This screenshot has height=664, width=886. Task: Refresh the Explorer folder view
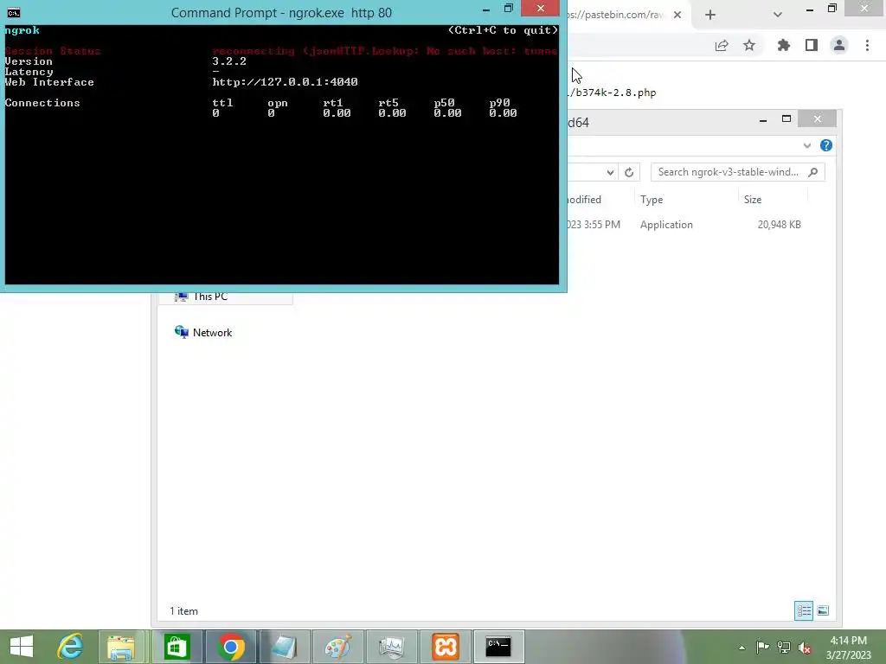pyautogui.click(x=629, y=172)
